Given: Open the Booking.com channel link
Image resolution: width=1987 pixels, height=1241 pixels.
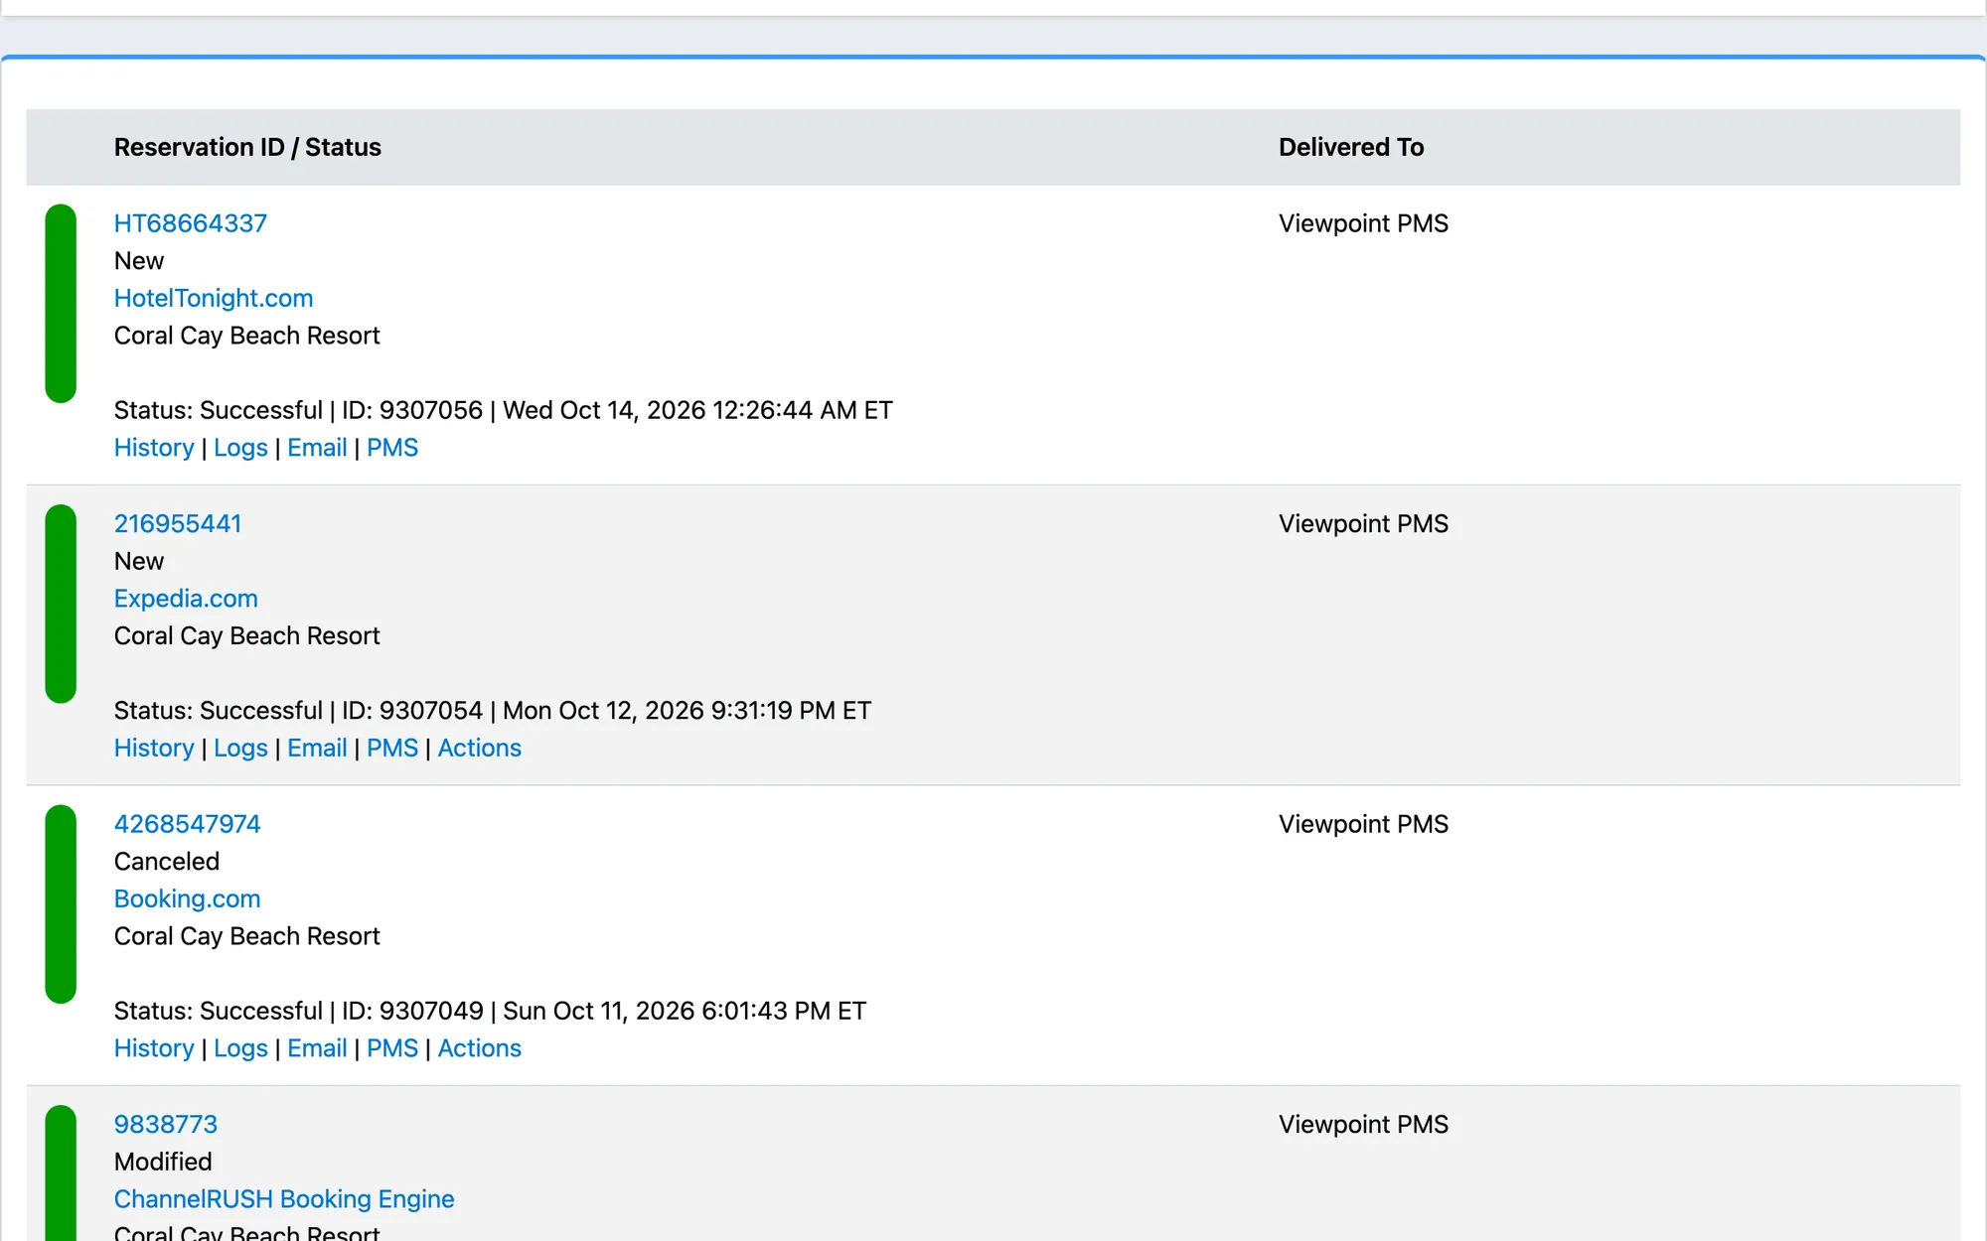Looking at the screenshot, I should (187, 898).
